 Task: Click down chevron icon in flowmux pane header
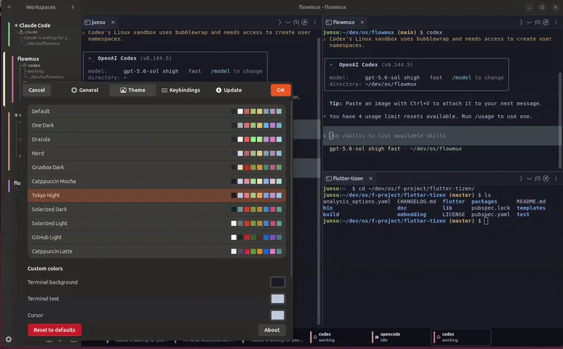click(x=529, y=23)
